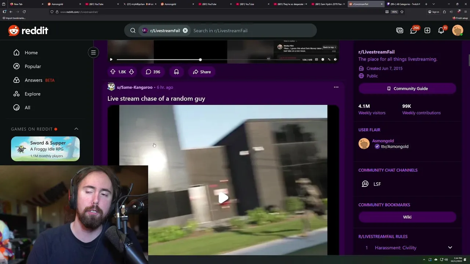Switch to Sam Hyde's 2070 Para tab
The image size is (470, 264).
pyautogui.click(x=328, y=4)
